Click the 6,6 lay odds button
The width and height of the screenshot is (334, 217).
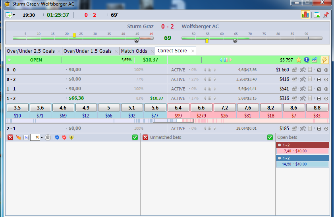tap(201, 108)
